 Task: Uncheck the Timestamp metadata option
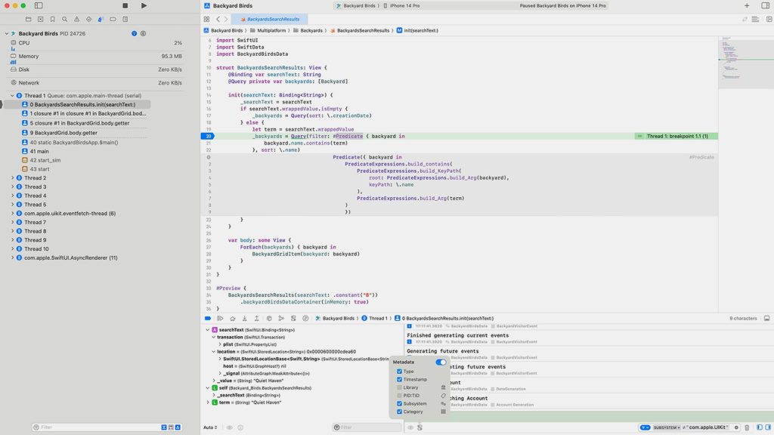pyautogui.click(x=399, y=378)
